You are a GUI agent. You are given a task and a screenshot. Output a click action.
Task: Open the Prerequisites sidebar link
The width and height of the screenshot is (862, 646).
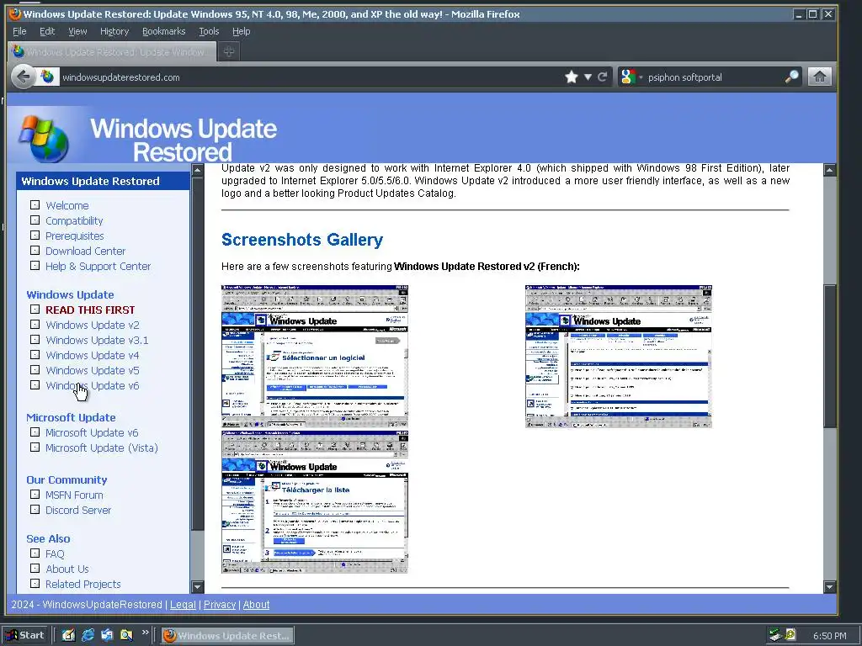click(x=75, y=236)
